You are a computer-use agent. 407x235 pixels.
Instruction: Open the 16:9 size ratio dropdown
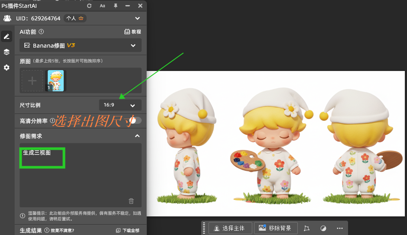[120, 105]
